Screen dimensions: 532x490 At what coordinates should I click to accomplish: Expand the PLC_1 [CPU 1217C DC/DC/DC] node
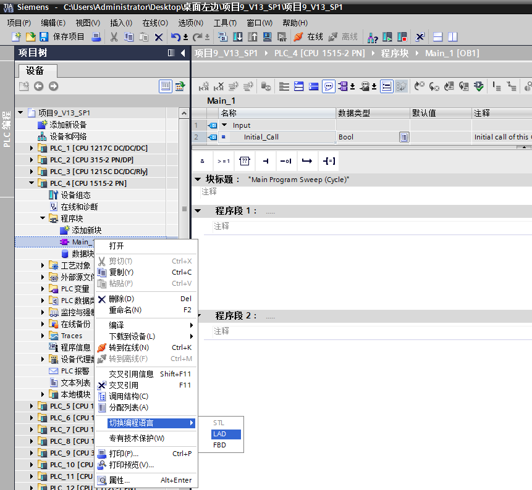tap(32, 148)
